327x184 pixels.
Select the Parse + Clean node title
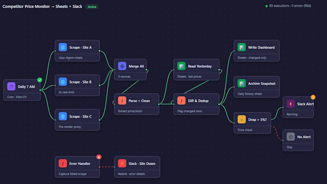[x=139, y=101]
